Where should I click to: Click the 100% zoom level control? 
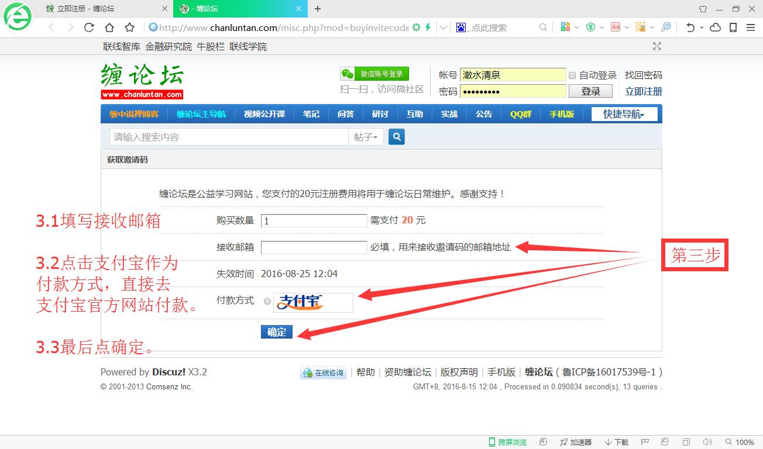[x=740, y=442]
